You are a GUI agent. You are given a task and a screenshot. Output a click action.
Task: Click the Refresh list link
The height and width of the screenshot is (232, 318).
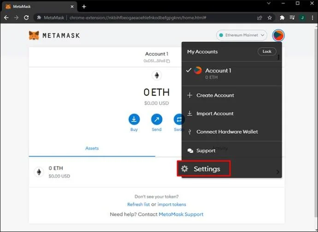(x=139, y=204)
